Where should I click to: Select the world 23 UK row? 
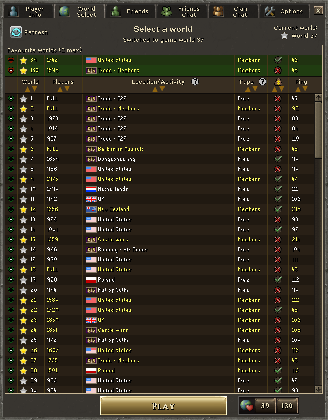click(x=159, y=320)
